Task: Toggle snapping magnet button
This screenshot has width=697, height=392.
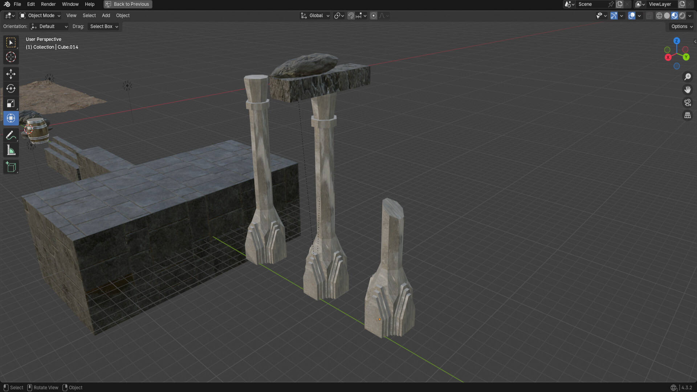Action: tap(351, 16)
